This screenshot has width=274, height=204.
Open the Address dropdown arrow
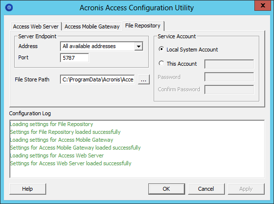(139, 47)
